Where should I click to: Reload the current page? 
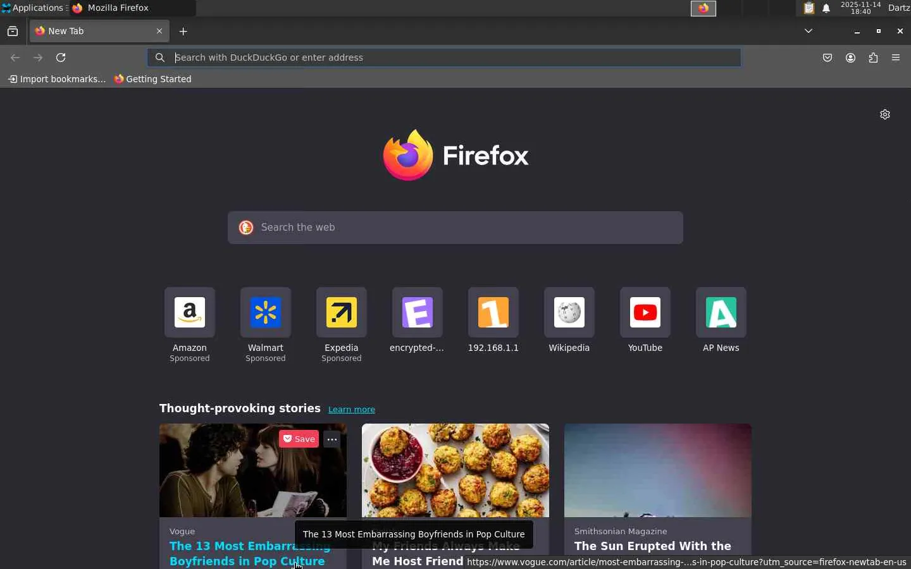tap(61, 58)
